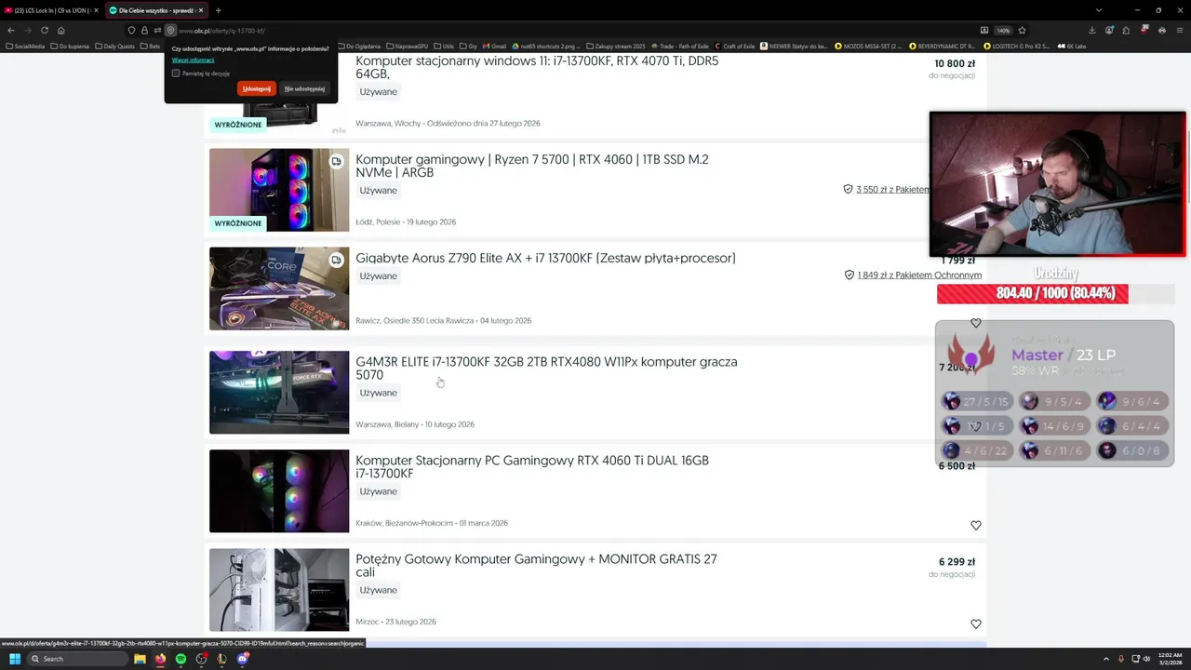Open the SocialMedia bookmarks folder
This screenshot has width=1191, height=670.
click(x=25, y=46)
